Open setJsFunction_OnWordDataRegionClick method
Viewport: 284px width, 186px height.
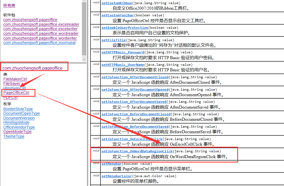tap(137, 151)
